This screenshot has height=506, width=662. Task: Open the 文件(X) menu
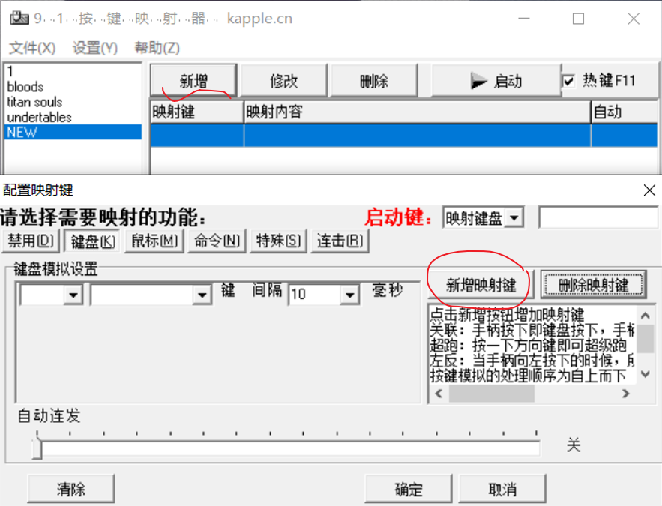pyautogui.click(x=32, y=48)
